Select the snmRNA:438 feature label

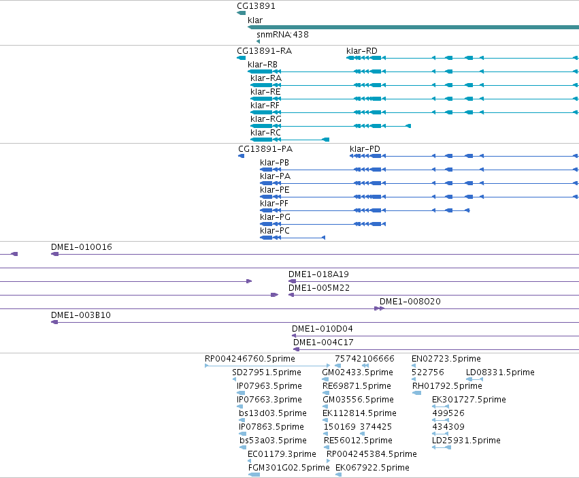[282, 34]
